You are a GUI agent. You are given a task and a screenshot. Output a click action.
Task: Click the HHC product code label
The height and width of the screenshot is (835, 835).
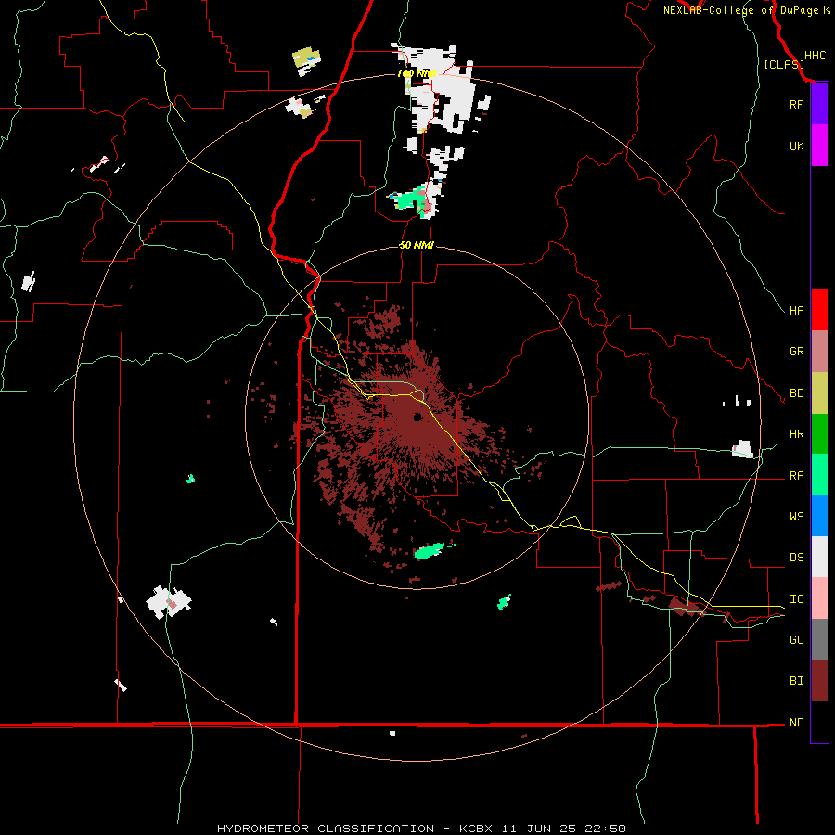[815, 56]
